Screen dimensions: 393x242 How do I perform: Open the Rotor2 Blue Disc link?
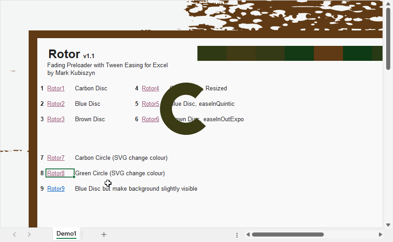point(56,104)
